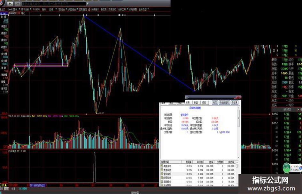Click the 闪电手 toolbar item
The height and width of the screenshot is (194, 302).
coord(133,9)
